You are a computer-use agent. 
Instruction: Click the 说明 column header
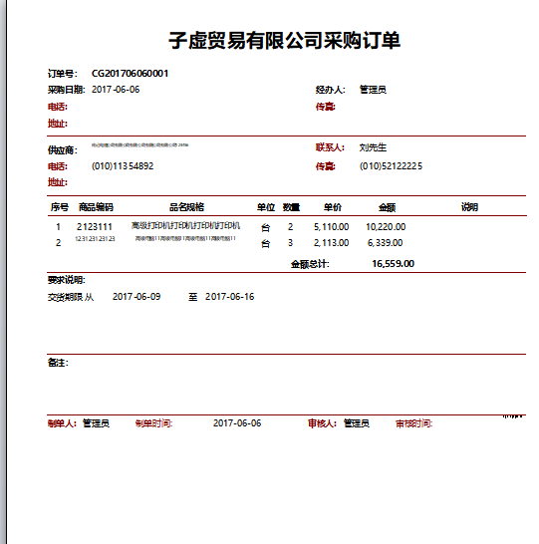pos(469,207)
